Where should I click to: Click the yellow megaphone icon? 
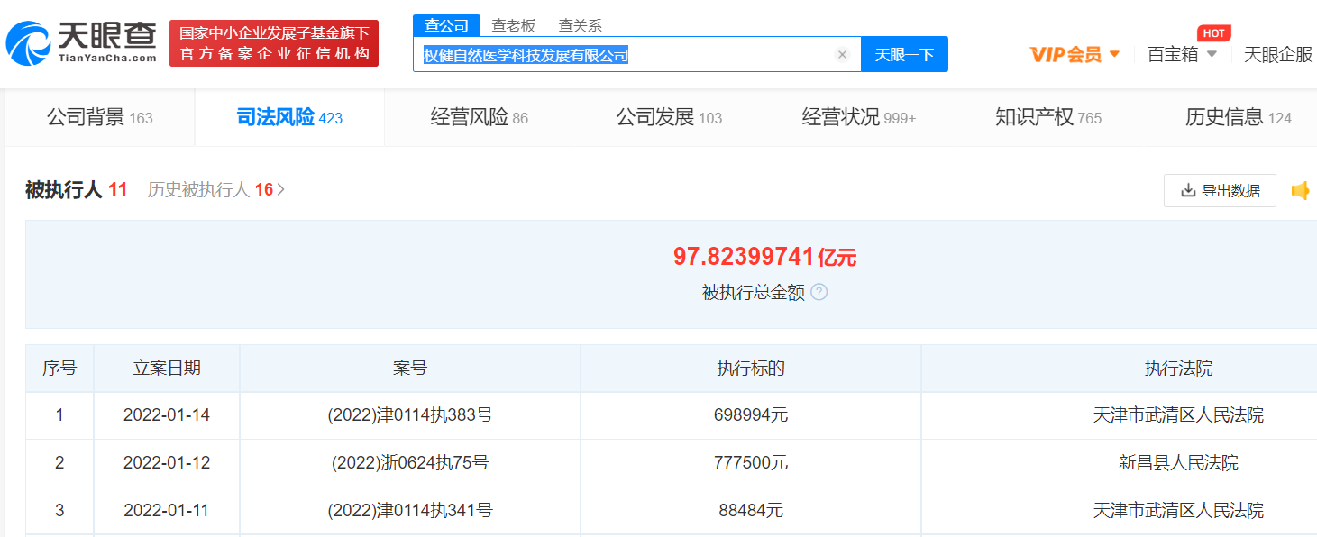point(1300,191)
